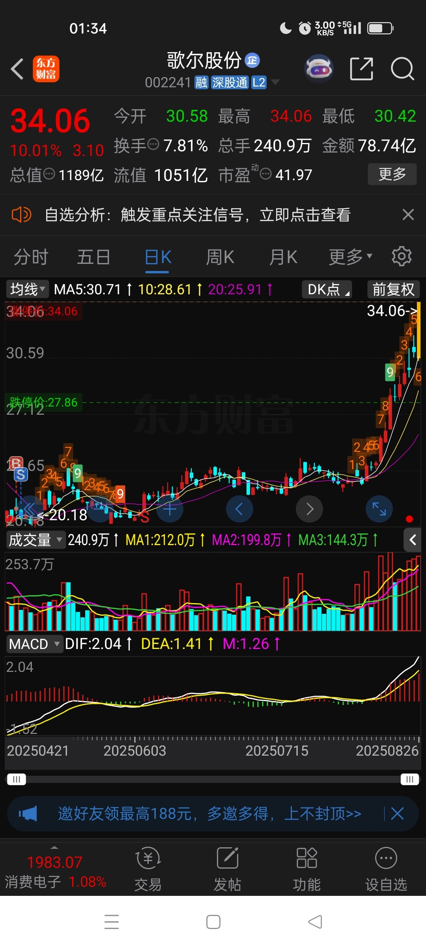Collapse the side panel chevron arrow
This screenshot has width=426, height=948.
413,540
